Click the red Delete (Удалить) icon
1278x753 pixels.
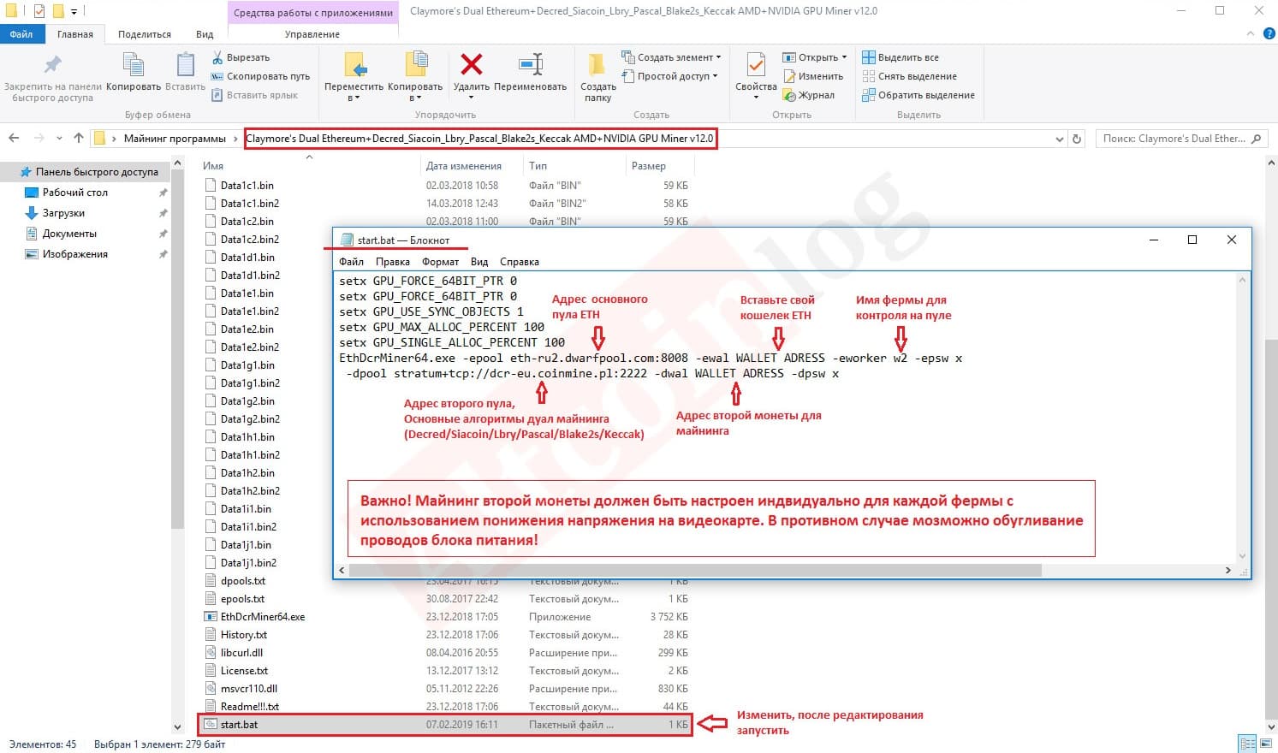pos(472,64)
